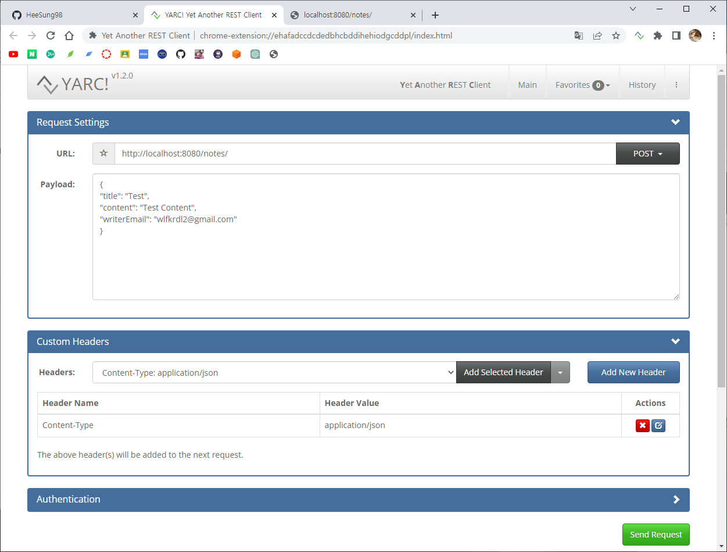Open the Headers select box
This screenshot has height=552, width=727.
pos(274,372)
